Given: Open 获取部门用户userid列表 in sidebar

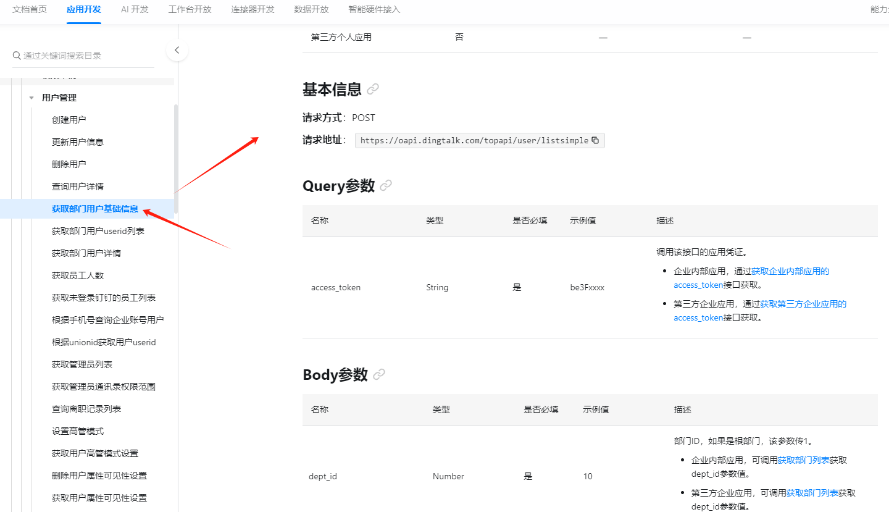Looking at the screenshot, I should (x=98, y=231).
